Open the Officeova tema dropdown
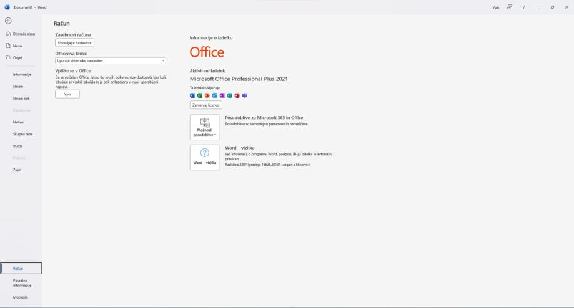Screen dimensions: 574x308 click(111, 60)
